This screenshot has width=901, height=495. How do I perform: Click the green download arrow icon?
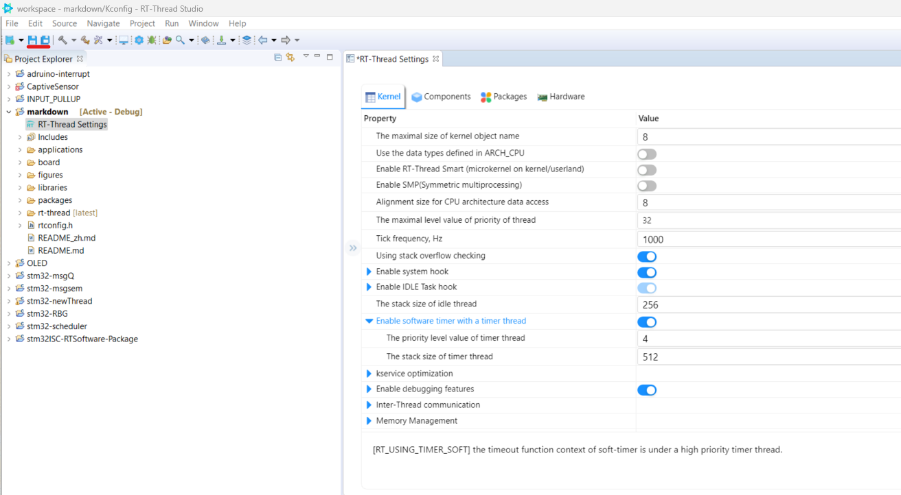(x=221, y=40)
